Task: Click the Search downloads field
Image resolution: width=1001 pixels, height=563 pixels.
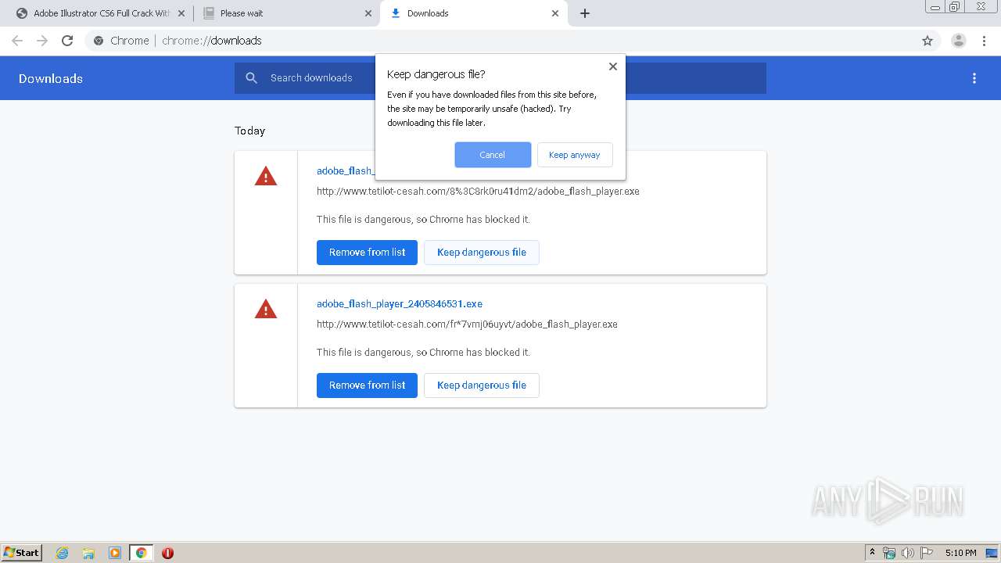Action: click(500, 78)
